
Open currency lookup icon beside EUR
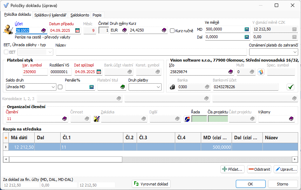click(x=124, y=30)
